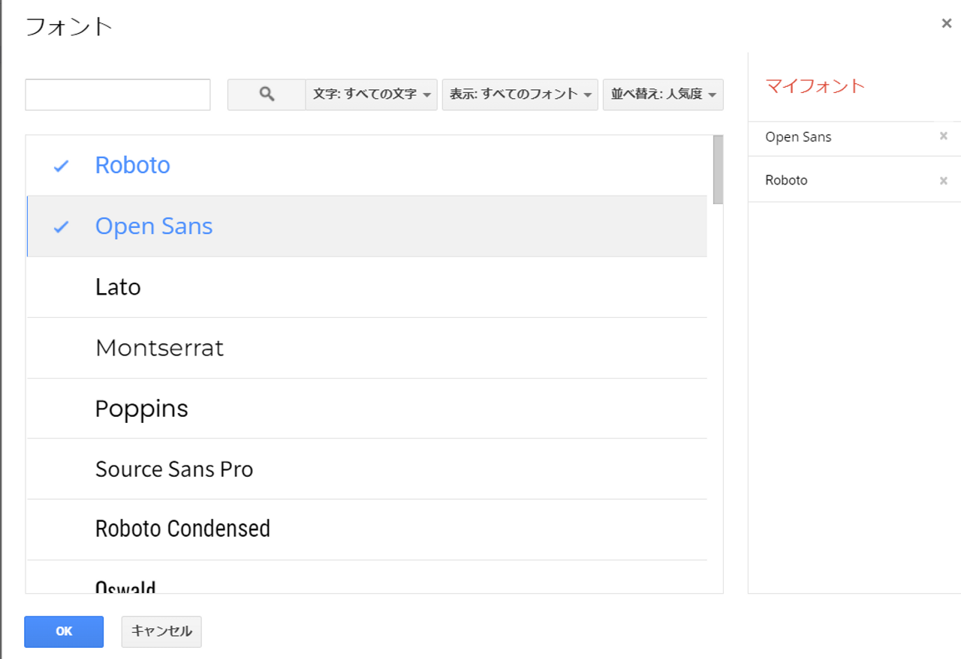
Task: Open the 並べ替え sort dropdown
Action: coord(663,94)
